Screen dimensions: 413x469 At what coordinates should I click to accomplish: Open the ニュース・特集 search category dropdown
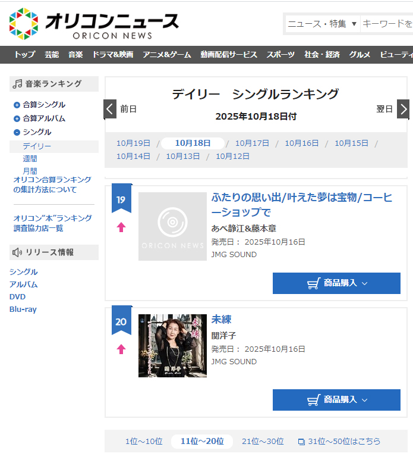(321, 24)
